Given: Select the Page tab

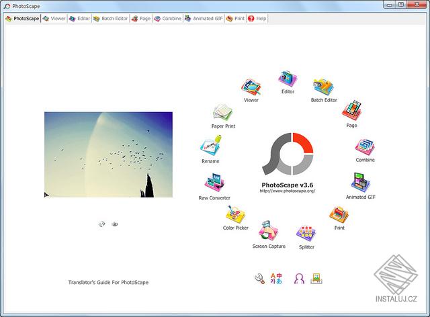Looking at the screenshot, I should tap(141, 19).
